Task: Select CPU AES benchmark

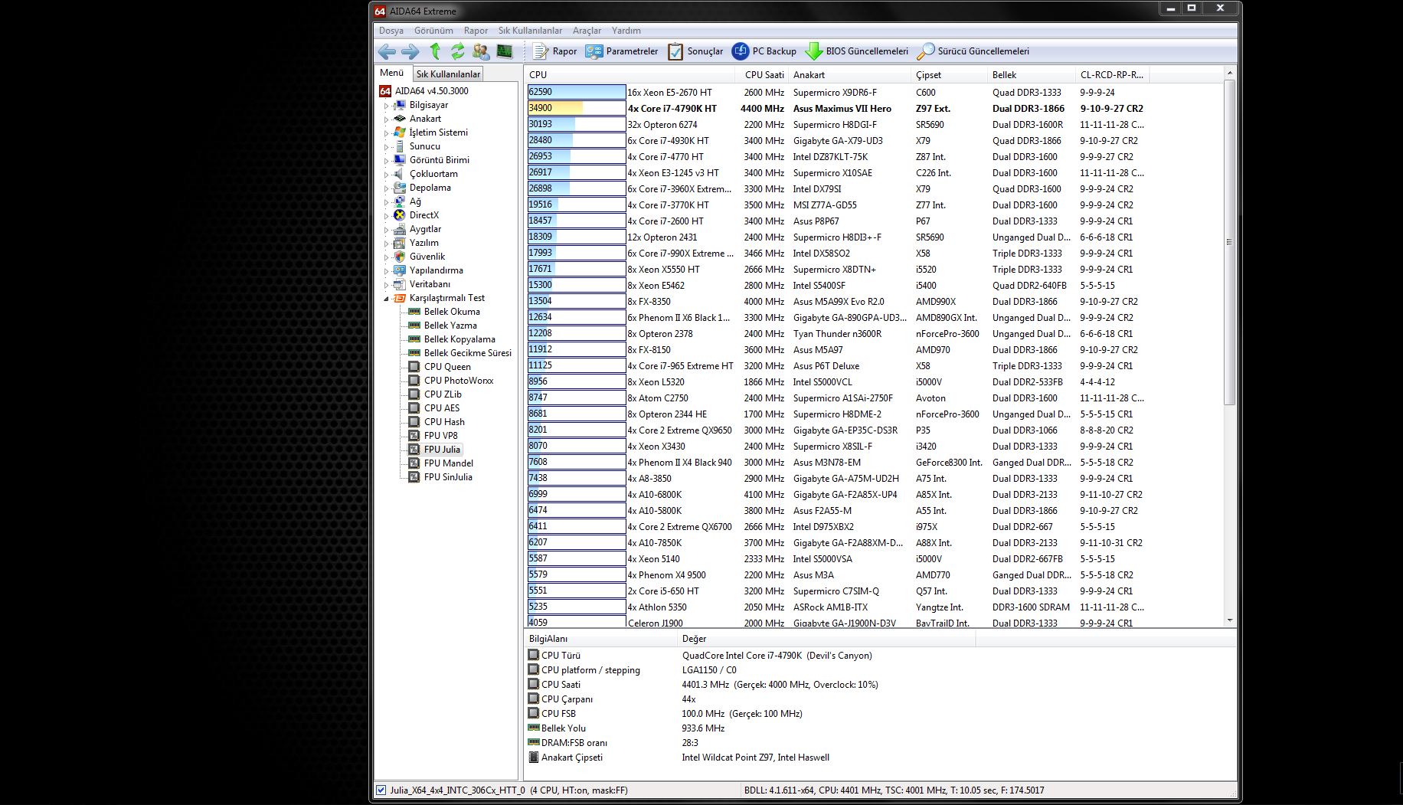Action: [x=442, y=408]
